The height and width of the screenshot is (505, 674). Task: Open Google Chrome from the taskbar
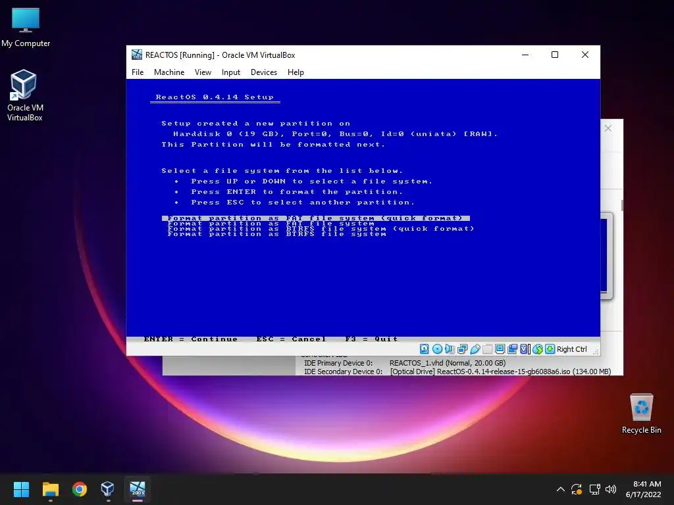click(x=80, y=489)
